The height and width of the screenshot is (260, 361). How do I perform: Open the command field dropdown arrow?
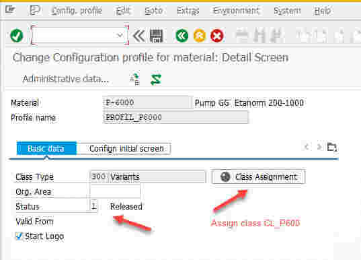[120, 35]
